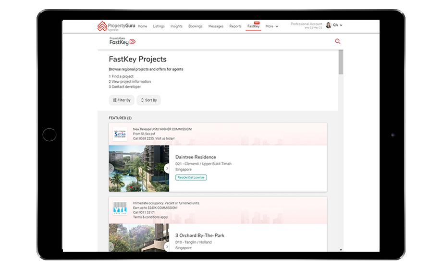The height and width of the screenshot is (269, 442).
Task: Select the FastKey tab in navbar
Action: tap(253, 26)
